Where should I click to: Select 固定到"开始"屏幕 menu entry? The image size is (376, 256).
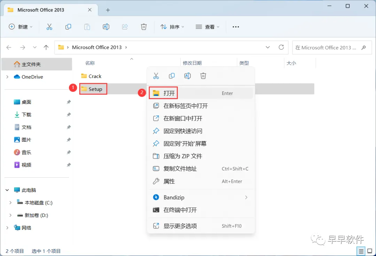pos(201,143)
